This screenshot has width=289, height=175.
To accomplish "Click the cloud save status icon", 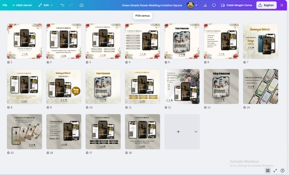I will 82,5.
